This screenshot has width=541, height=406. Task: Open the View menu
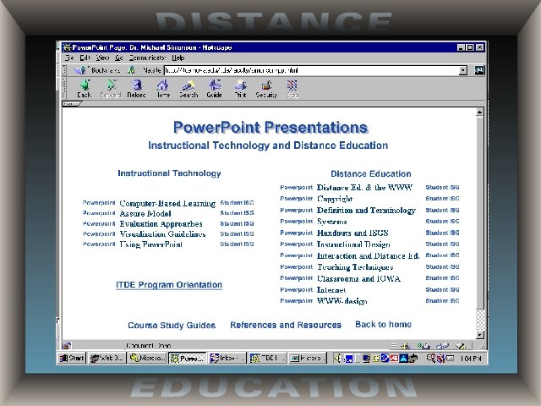[x=102, y=58]
